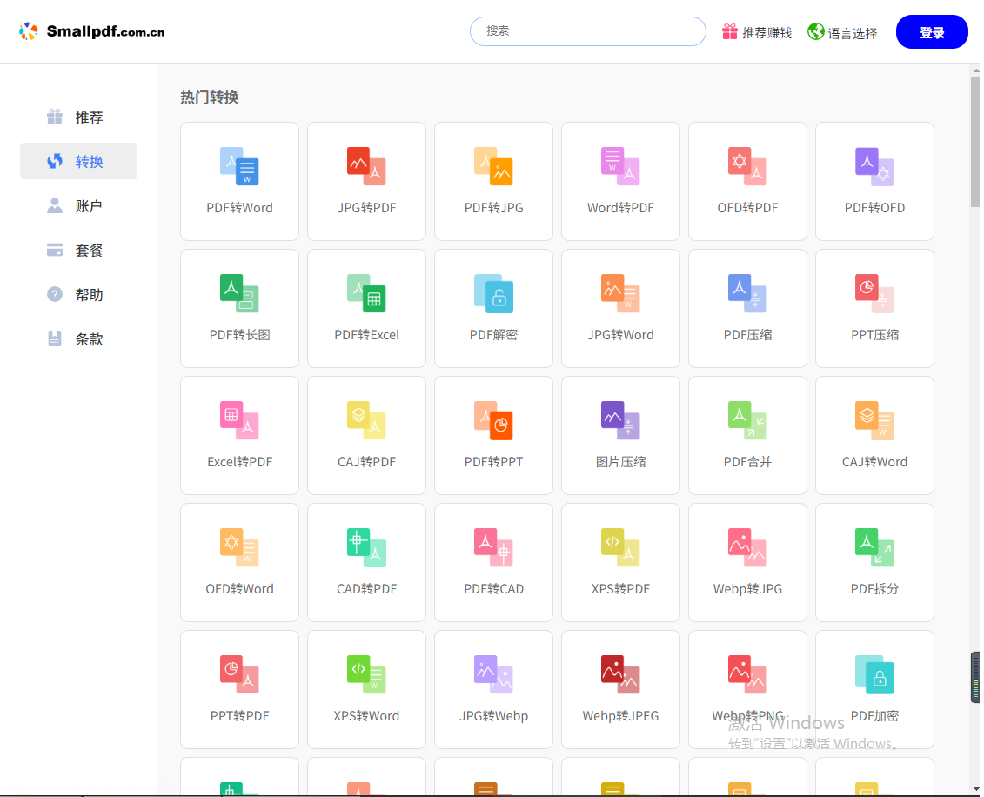The height and width of the screenshot is (797, 984).
Task: Open the PDF转OFD tool icon
Action: (874, 166)
